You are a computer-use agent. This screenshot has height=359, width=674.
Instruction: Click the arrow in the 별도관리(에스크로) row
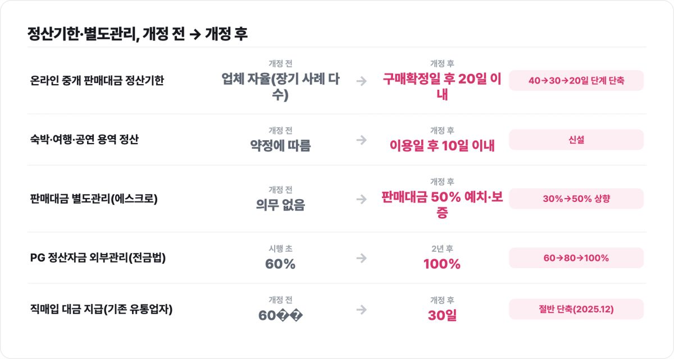[x=362, y=199]
